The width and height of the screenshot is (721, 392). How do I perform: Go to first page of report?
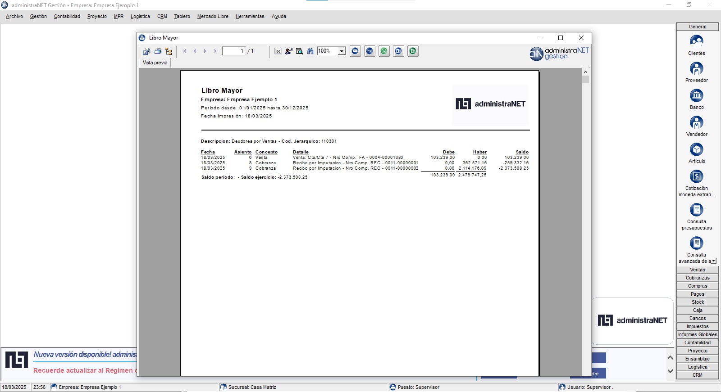[184, 51]
